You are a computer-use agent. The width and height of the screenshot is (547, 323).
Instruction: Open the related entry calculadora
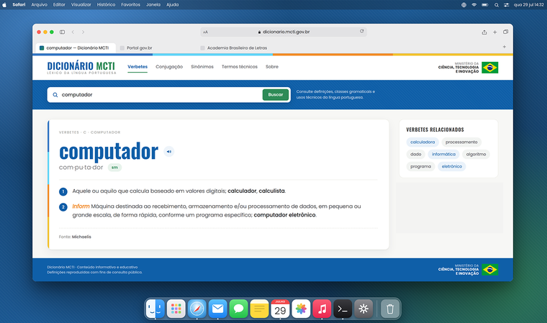click(x=422, y=142)
